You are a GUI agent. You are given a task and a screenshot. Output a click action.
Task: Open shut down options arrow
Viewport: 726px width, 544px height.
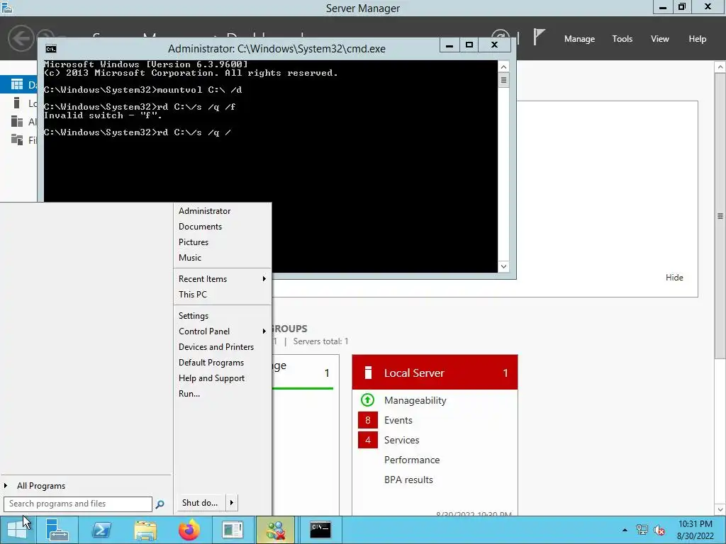(x=232, y=503)
